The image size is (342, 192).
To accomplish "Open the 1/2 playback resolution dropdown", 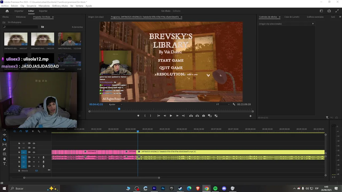I will pyautogui.click(x=223, y=104).
